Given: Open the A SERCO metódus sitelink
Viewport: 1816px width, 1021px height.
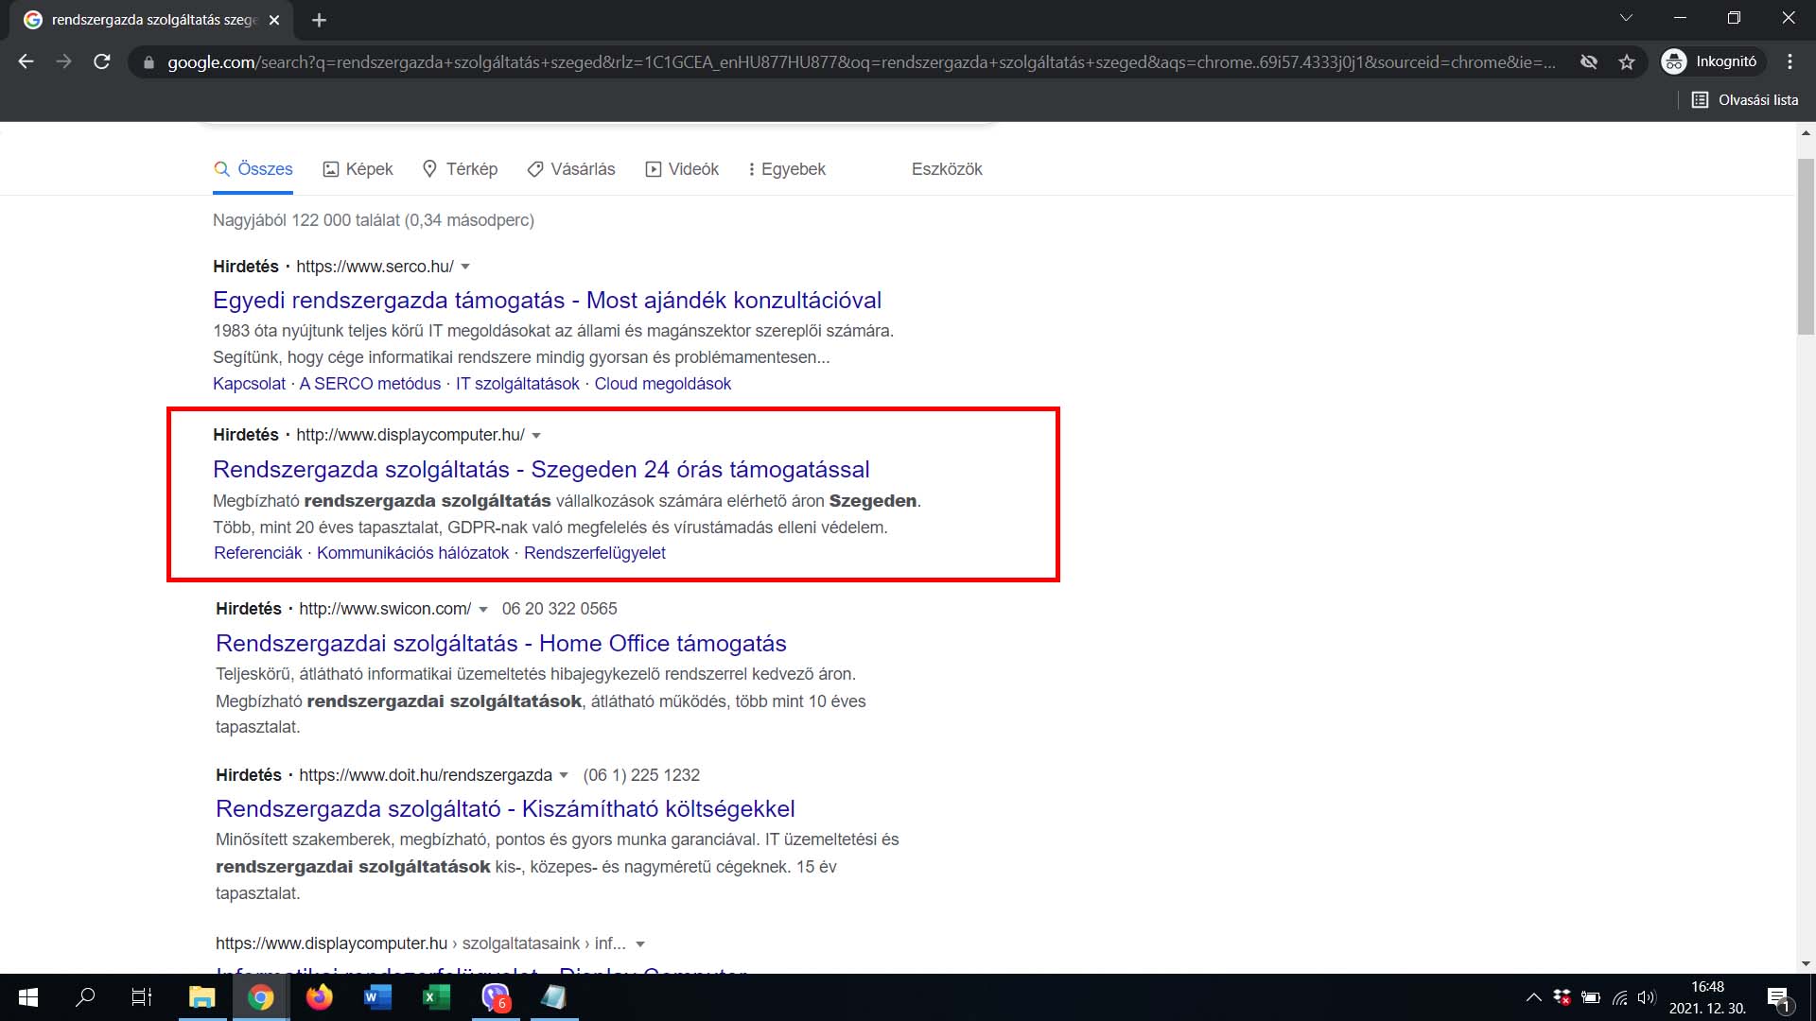Looking at the screenshot, I should (x=370, y=384).
